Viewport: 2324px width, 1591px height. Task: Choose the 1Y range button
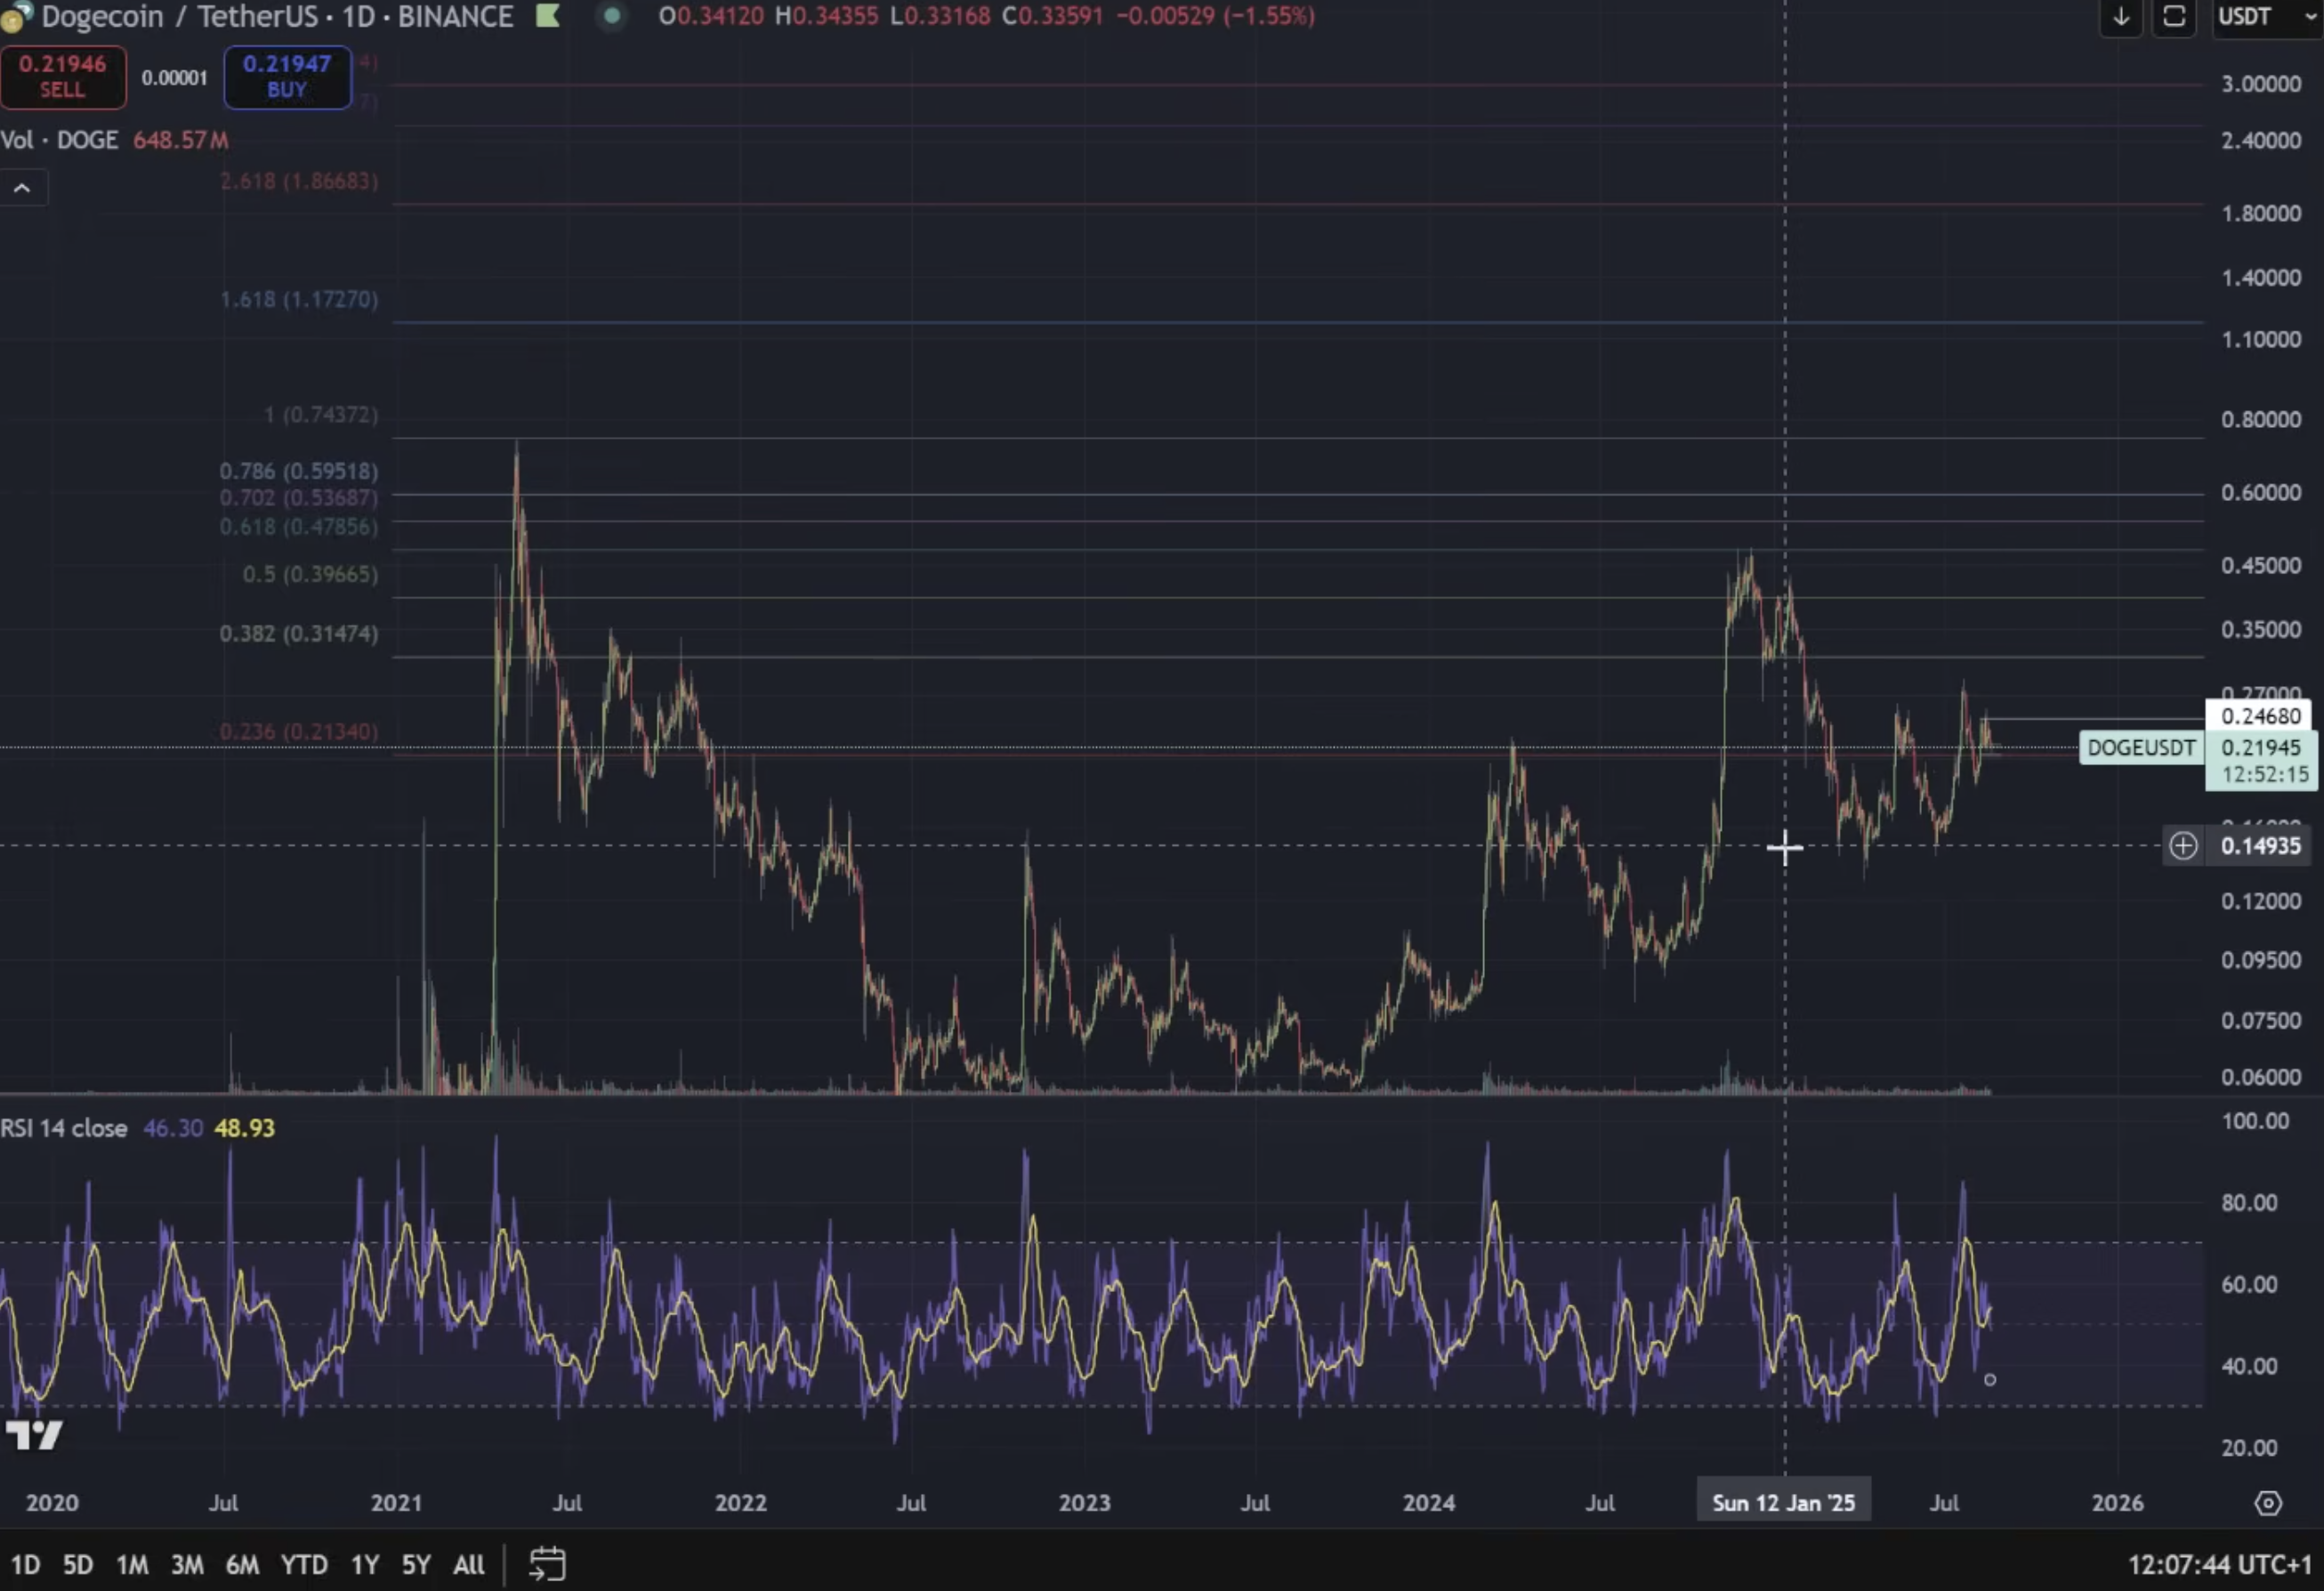pyautogui.click(x=365, y=1564)
